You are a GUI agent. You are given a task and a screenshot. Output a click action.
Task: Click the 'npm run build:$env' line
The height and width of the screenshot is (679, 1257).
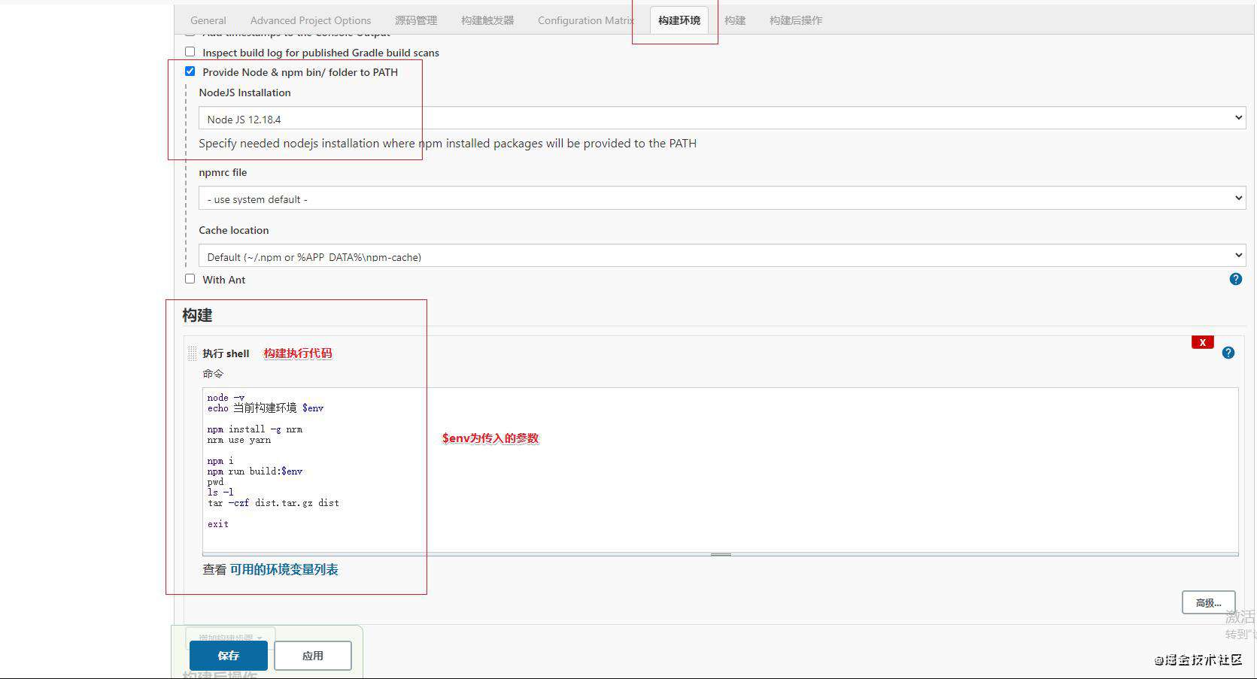[255, 471]
